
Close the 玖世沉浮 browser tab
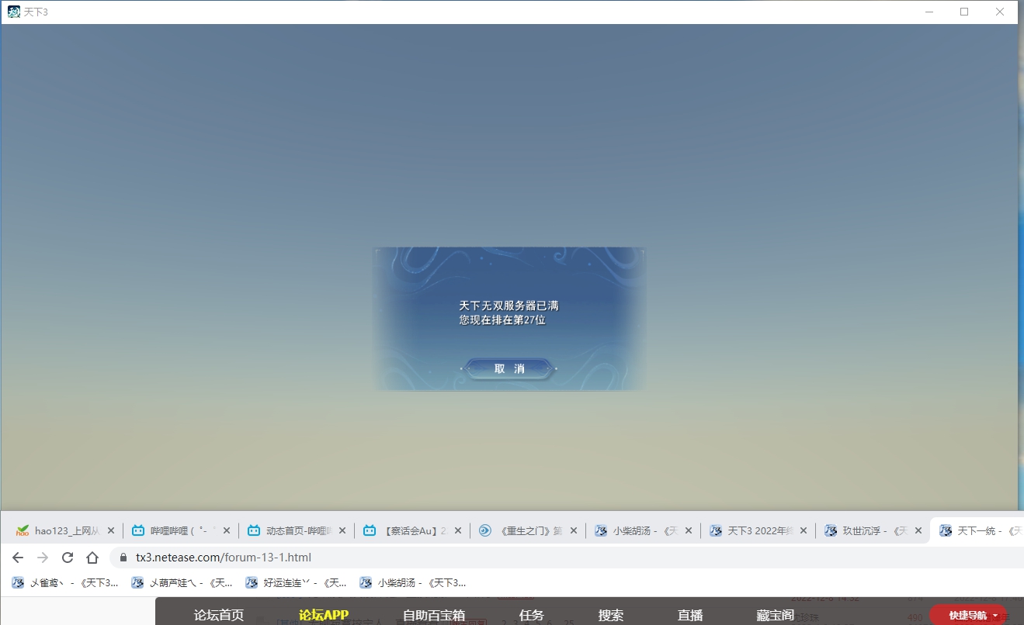(919, 531)
